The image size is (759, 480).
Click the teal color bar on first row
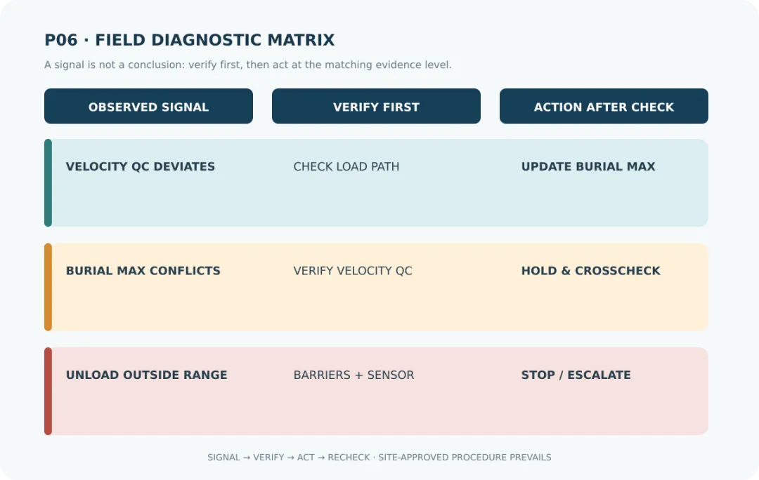click(48, 182)
